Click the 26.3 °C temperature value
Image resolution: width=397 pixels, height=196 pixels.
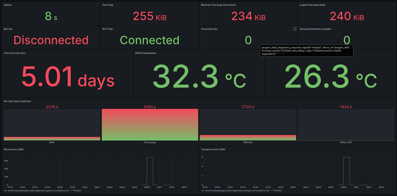(x=331, y=77)
